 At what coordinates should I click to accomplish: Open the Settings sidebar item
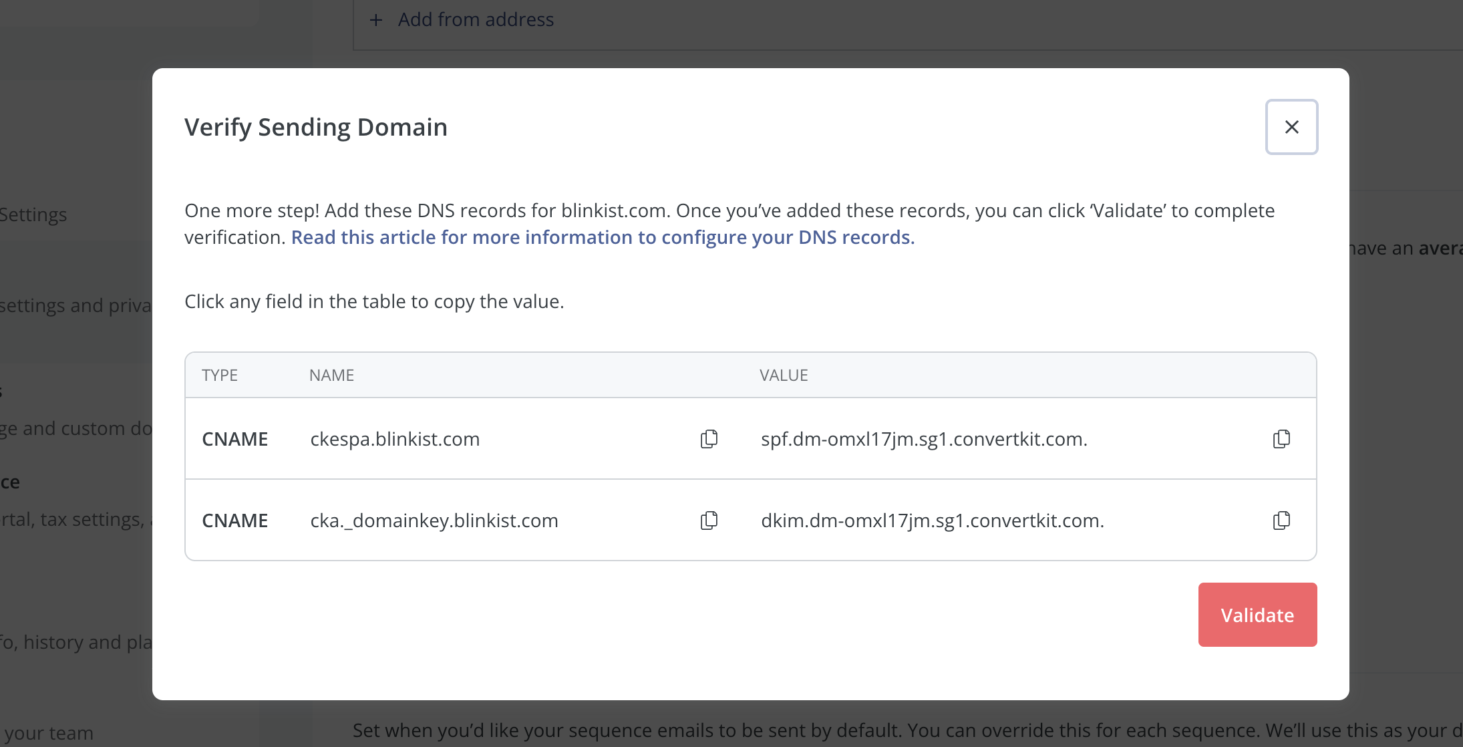tap(33, 214)
